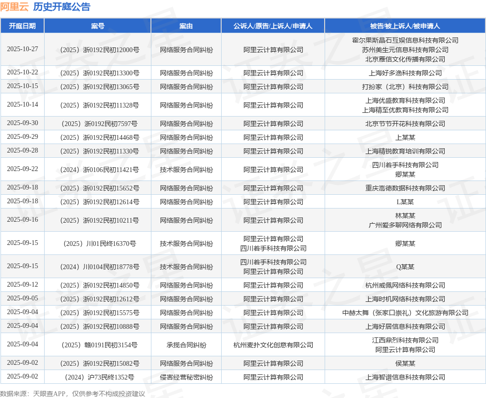The height and width of the screenshot is (398, 486).
Task: Click plaintiff 杭州麦扑文化创意有限公司
Action: tap(273, 345)
